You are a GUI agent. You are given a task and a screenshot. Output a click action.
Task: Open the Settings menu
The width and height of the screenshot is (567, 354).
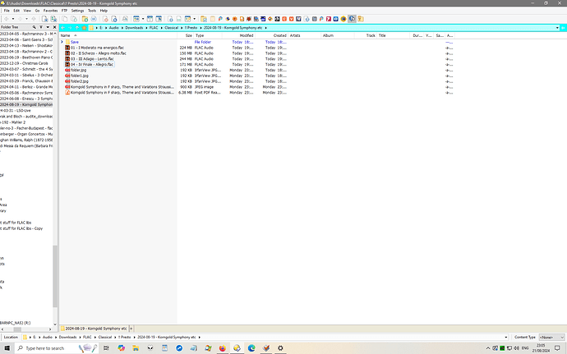pos(77,11)
